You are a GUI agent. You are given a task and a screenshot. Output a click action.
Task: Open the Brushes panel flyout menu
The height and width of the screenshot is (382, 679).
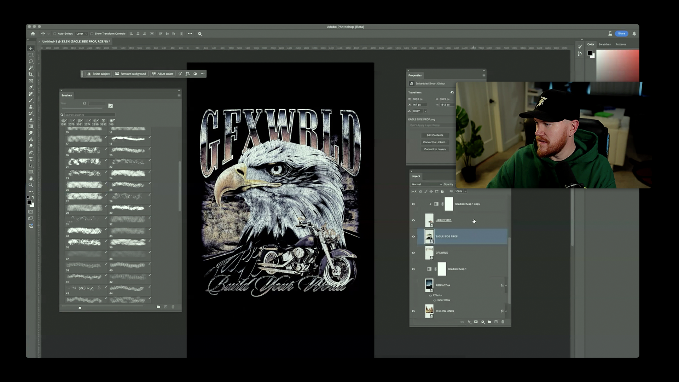tap(179, 95)
